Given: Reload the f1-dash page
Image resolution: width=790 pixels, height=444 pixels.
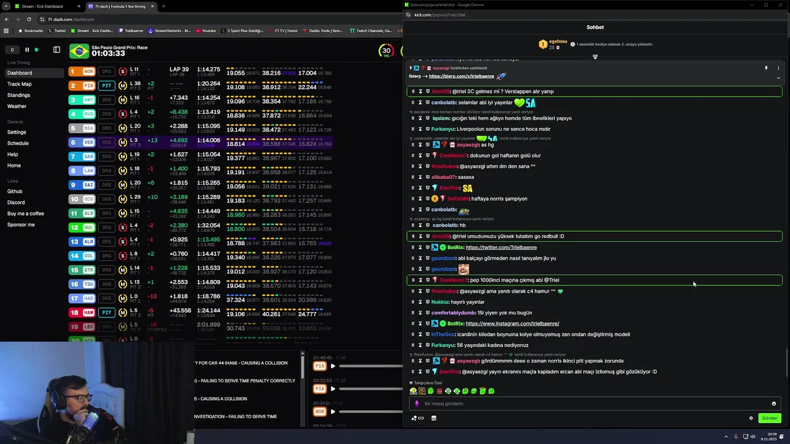Looking at the screenshot, I should click(x=28, y=19).
